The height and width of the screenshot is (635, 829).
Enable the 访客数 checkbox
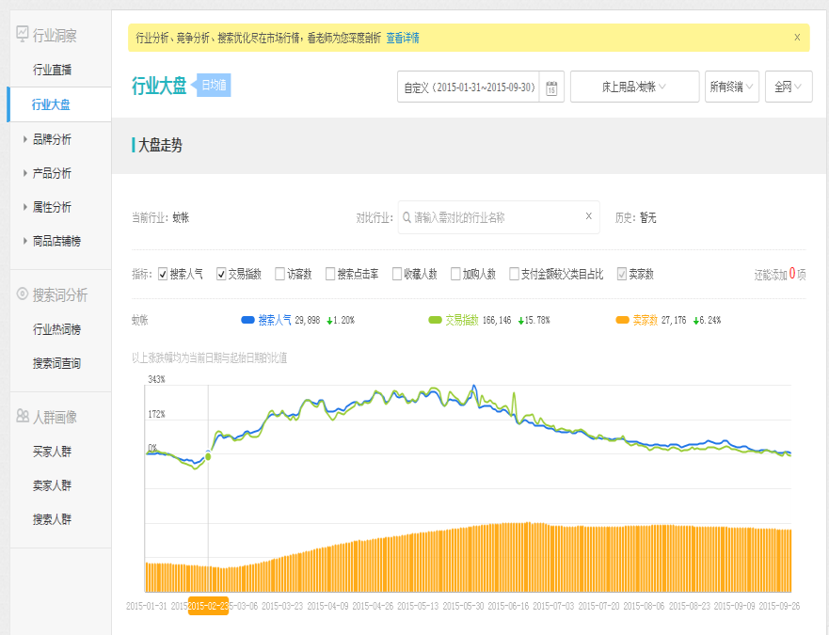click(x=279, y=275)
